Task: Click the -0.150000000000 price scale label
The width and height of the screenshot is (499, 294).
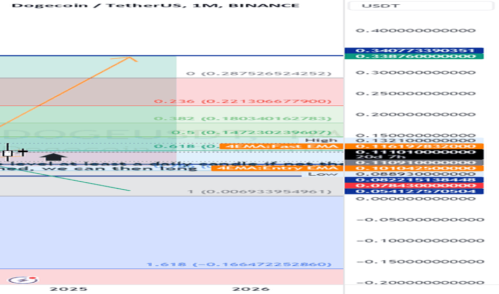Action: [420, 261]
